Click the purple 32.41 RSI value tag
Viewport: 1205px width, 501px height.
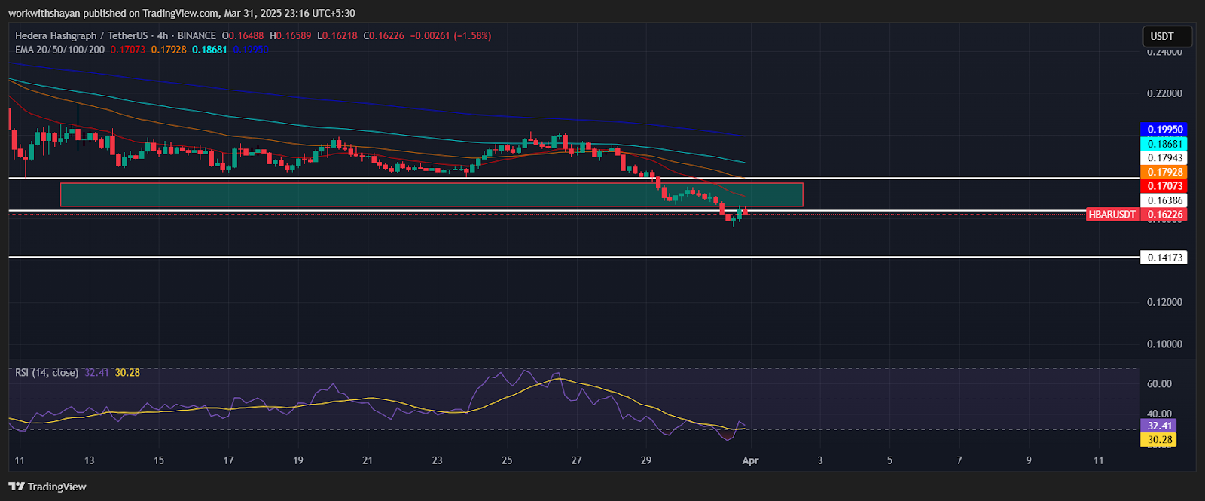(x=1159, y=426)
